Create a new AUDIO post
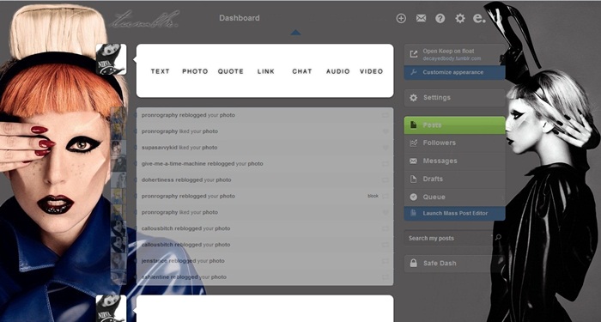601x322 pixels. (337, 71)
